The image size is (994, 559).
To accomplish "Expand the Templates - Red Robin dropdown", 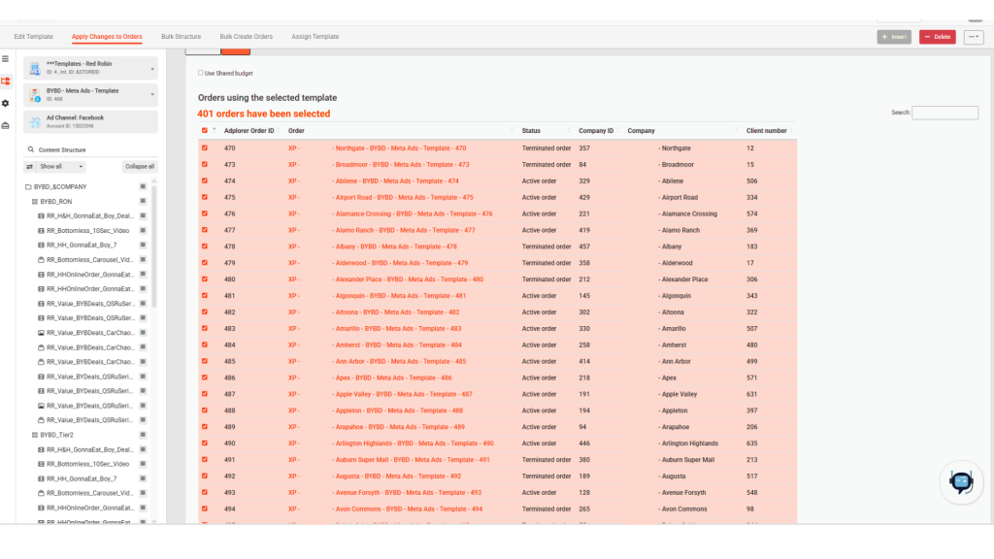I will [x=152, y=68].
